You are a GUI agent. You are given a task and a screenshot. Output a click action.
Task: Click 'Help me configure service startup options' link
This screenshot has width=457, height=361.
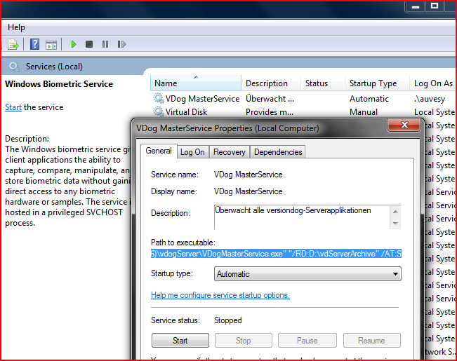pos(220,295)
